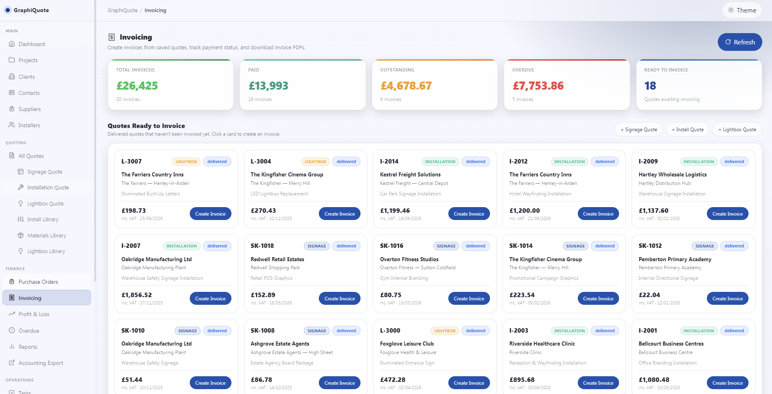Create invoice for quote I-2014
The height and width of the screenshot is (394, 772).
point(469,214)
